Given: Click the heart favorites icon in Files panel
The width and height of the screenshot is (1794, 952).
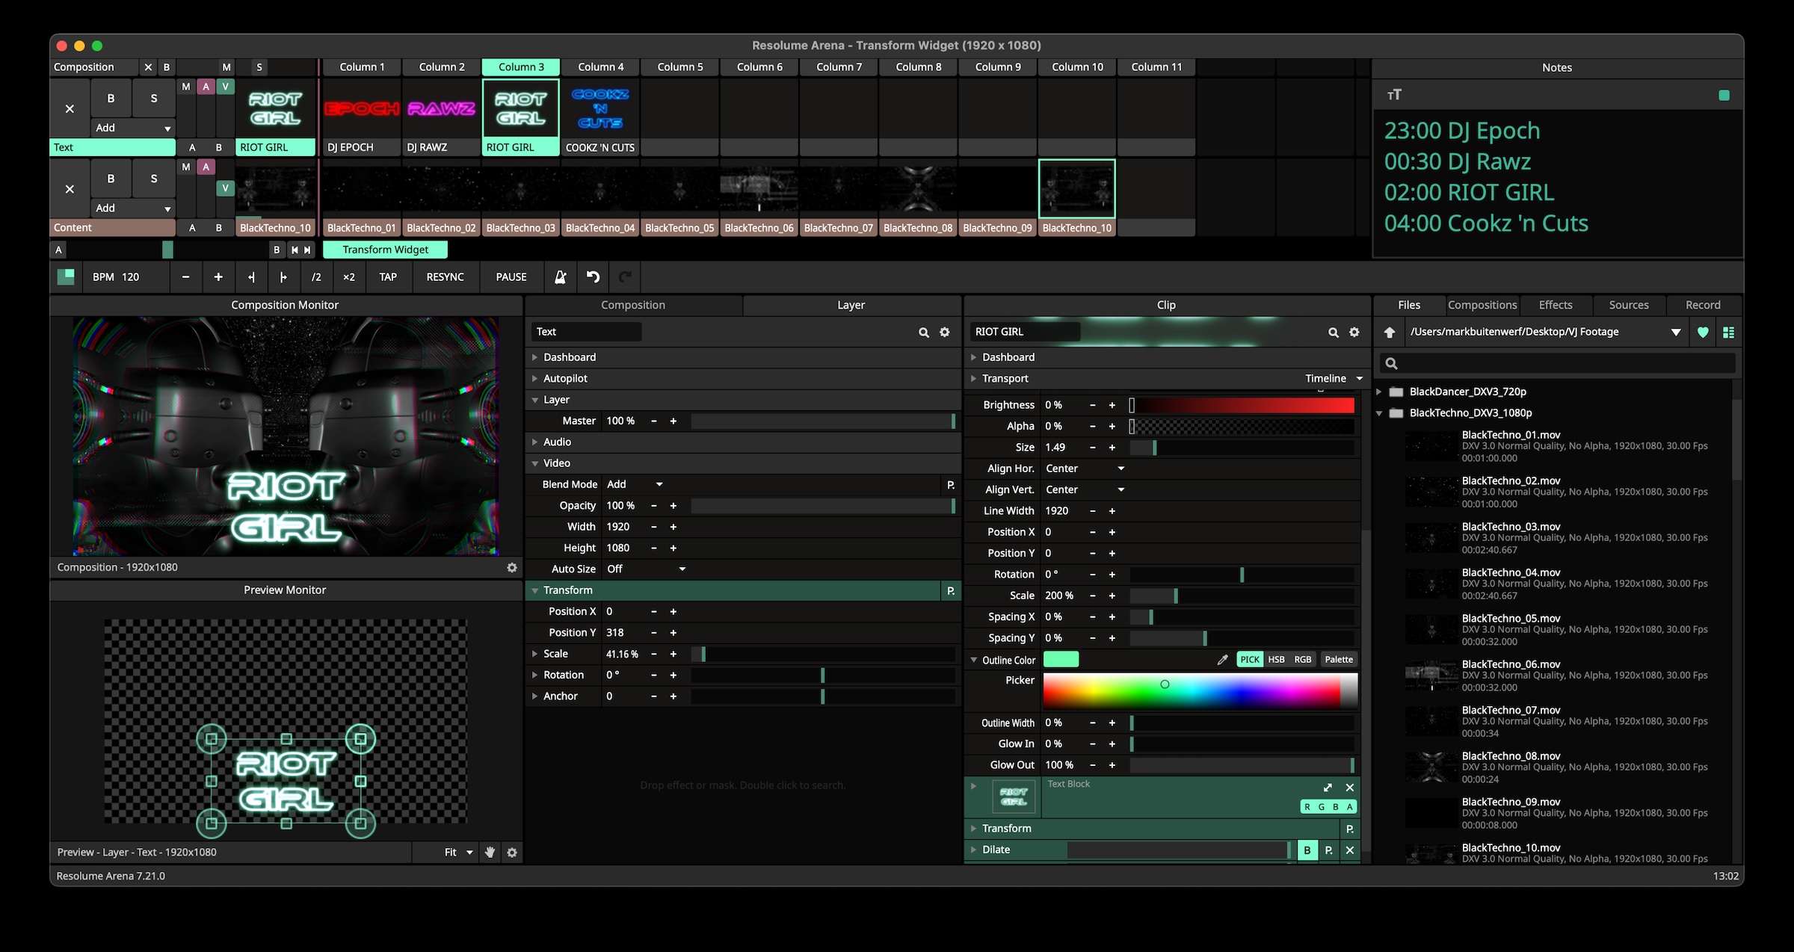Looking at the screenshot, I should [x=1703, y=332].
